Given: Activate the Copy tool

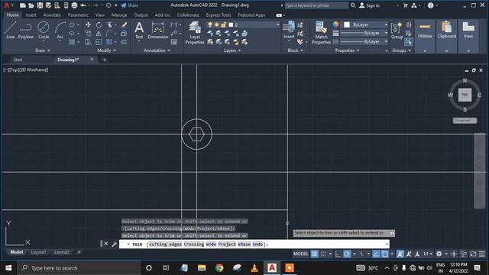Looking at the screenshot, I should pos(89,34).
